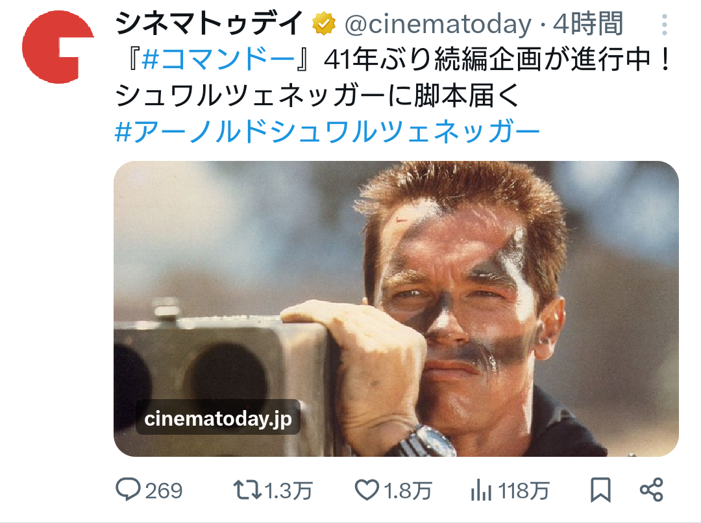
Task: Click the @cinematoday handle
Action: [x=437, y=24]
